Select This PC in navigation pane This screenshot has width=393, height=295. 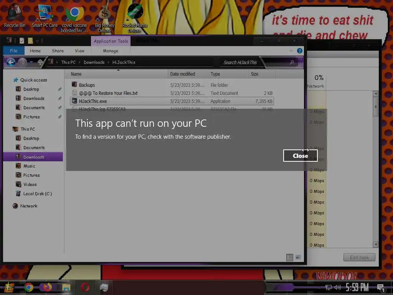point(28,129)
